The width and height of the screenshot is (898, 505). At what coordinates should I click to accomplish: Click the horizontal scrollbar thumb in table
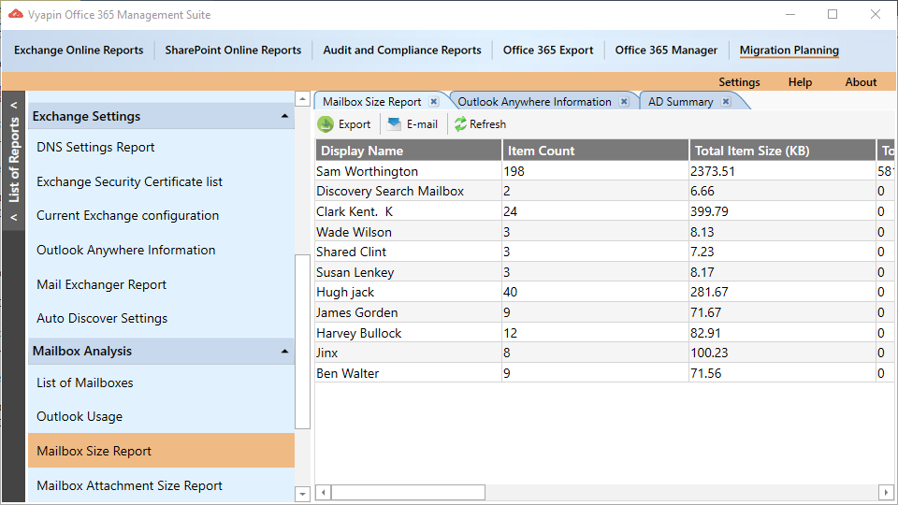[408, 493]
